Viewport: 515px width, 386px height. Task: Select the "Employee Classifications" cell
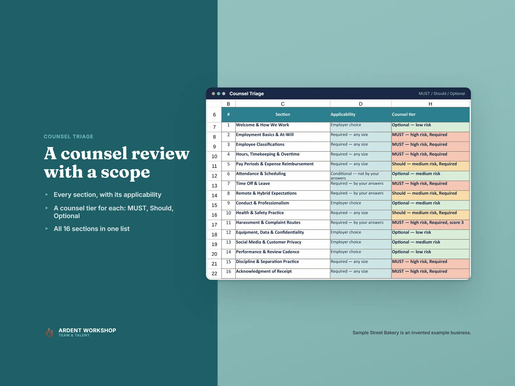pyautogui.click(x=283, y=147)
